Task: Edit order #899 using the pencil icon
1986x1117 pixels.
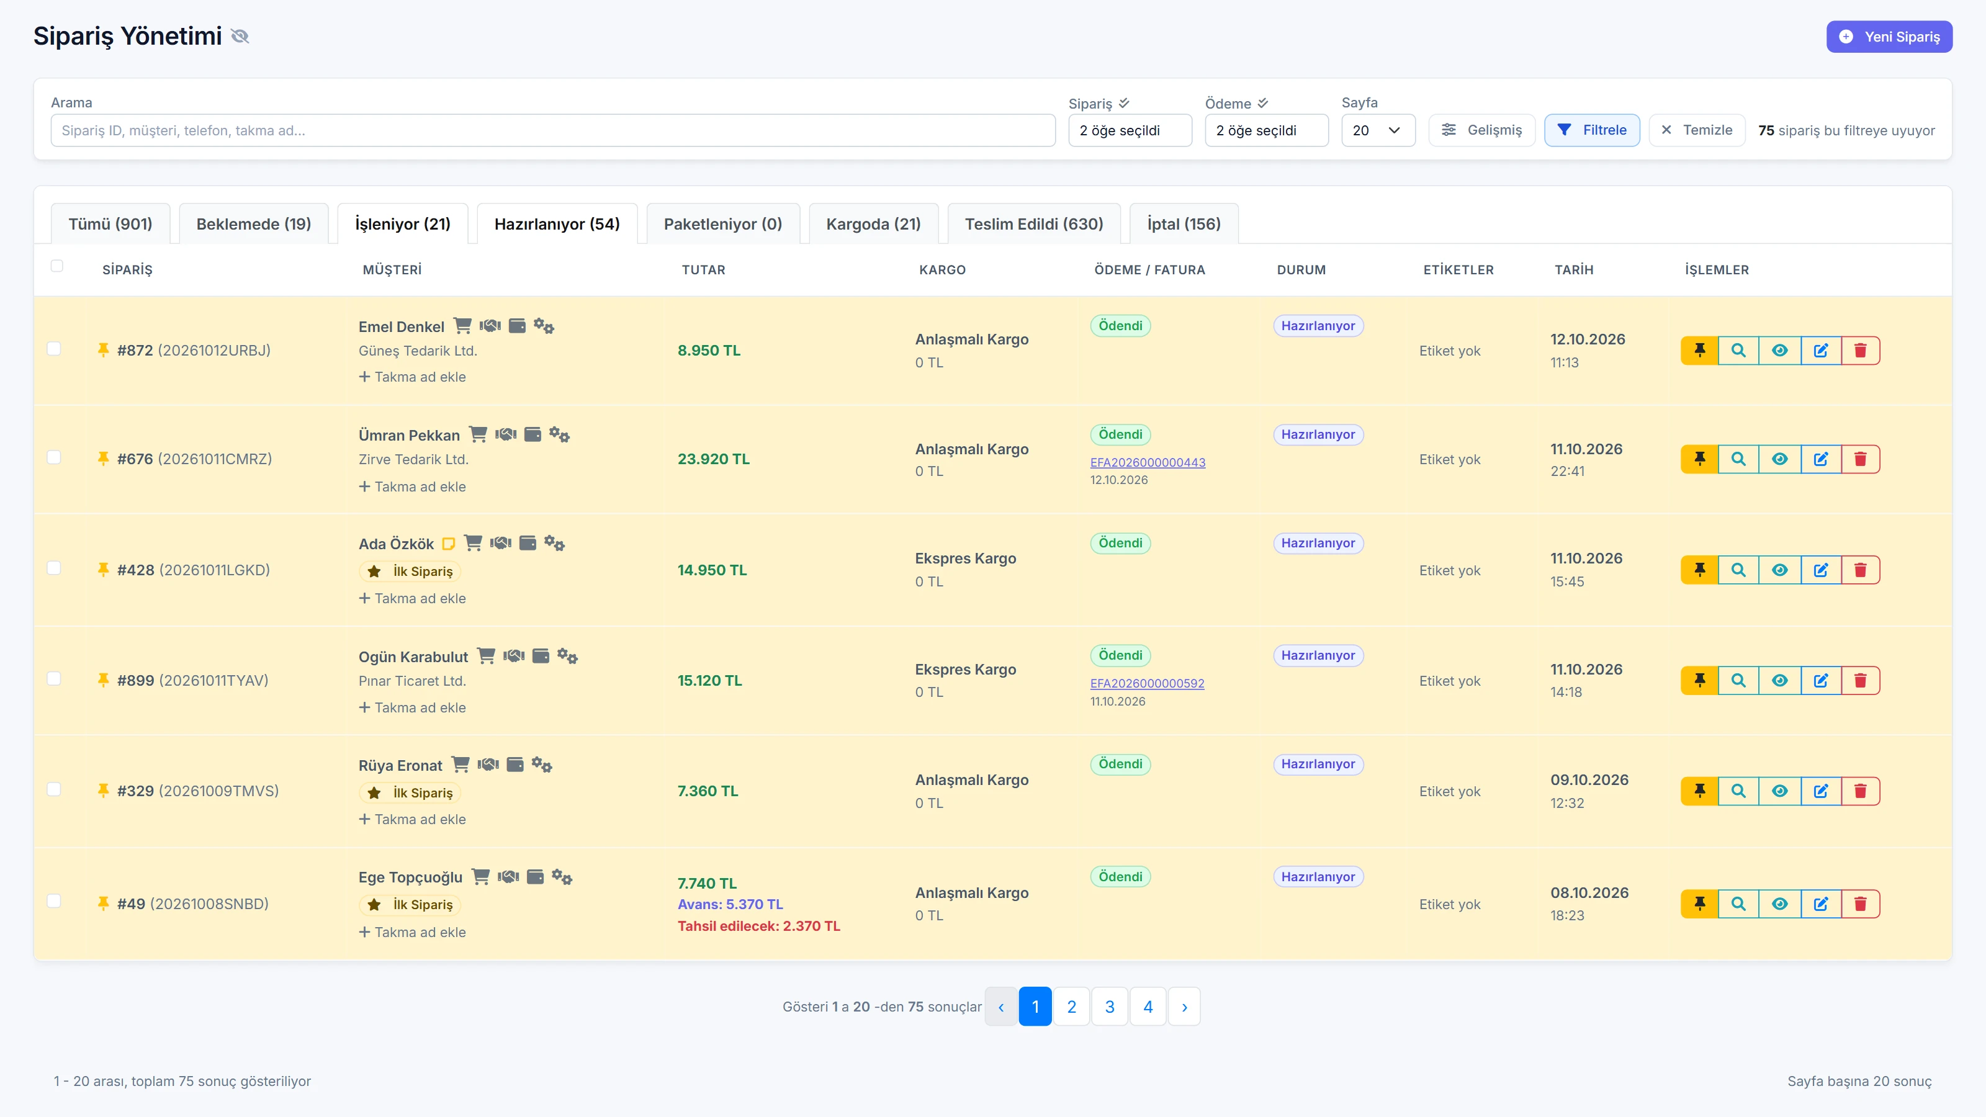Action: coord(1821,681)
